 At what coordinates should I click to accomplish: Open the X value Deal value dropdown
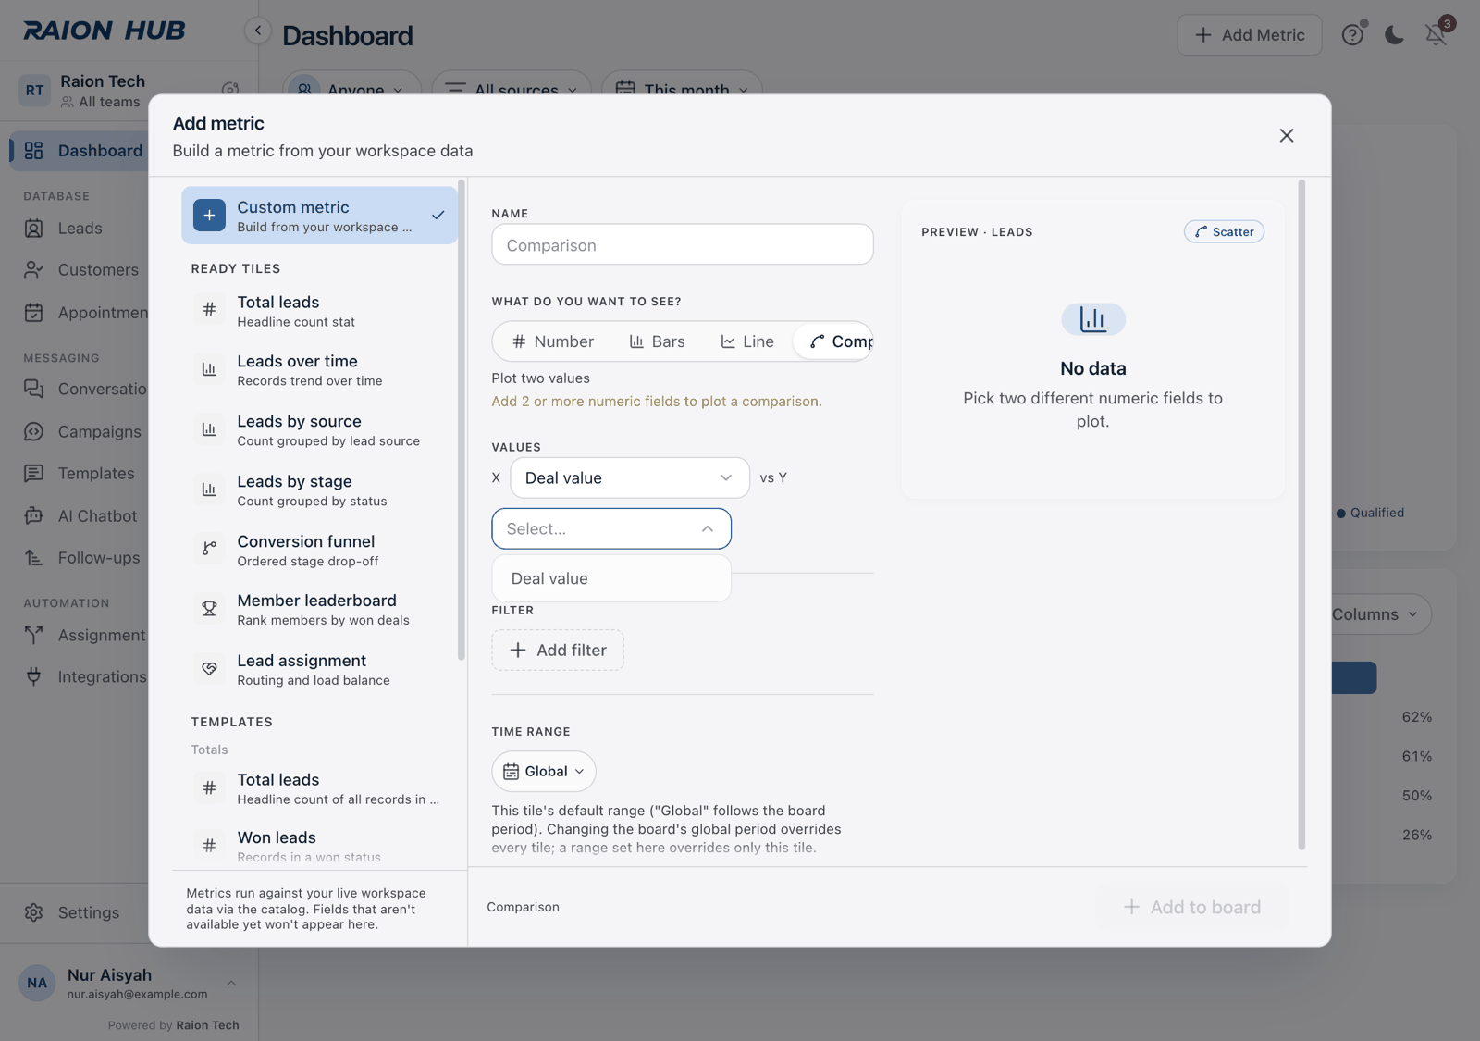point(630,478)
